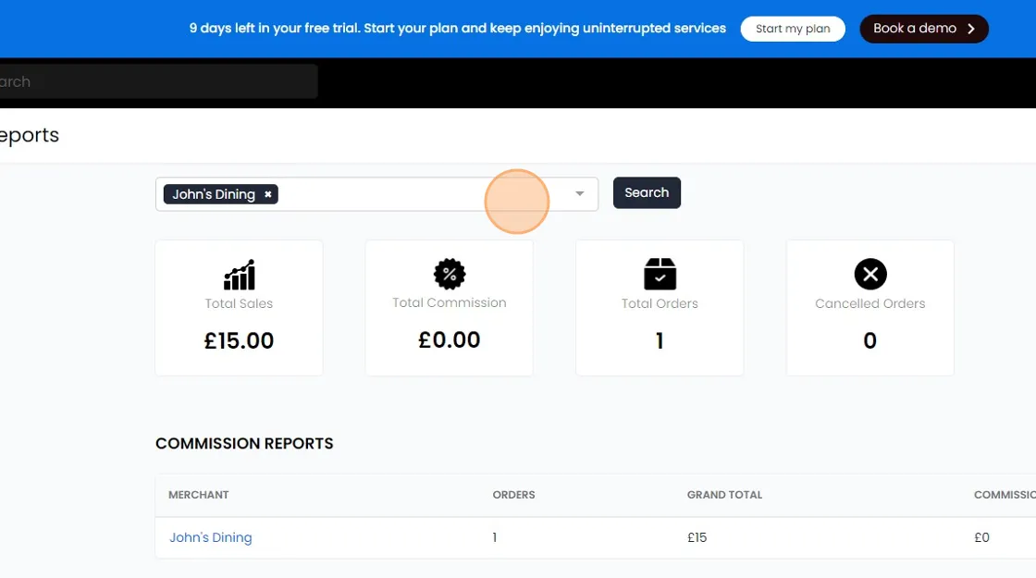Click the GRAND TOTAL column header

[x=725, y=495]
